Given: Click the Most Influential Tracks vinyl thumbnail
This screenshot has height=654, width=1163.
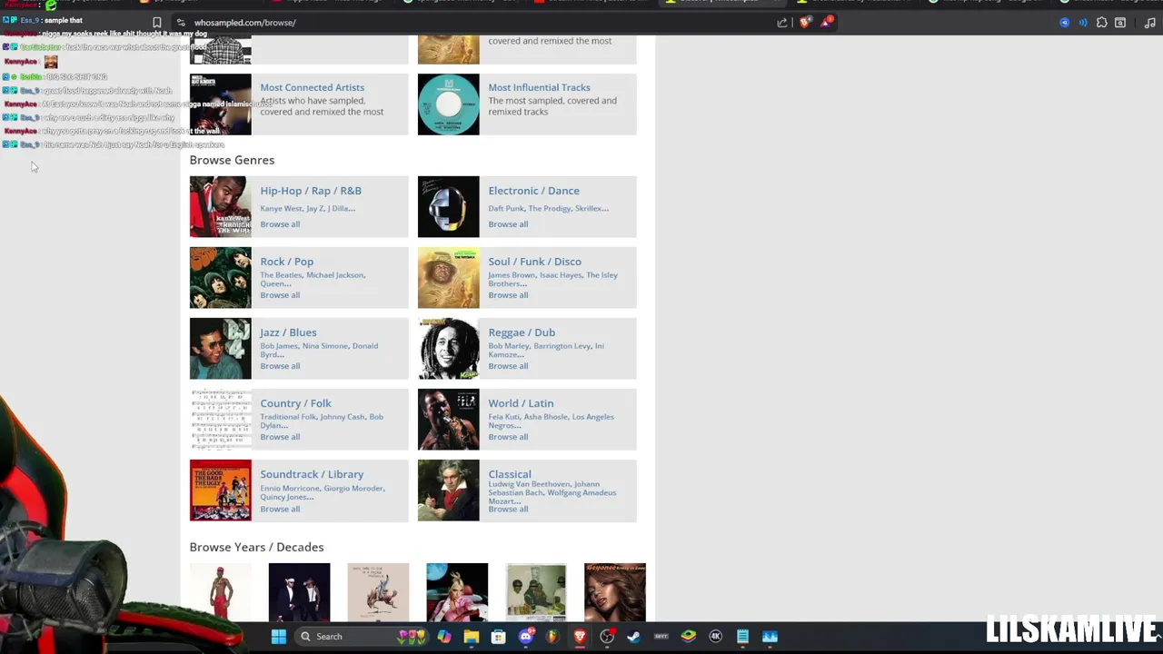Looking at the screenshot, I should click(x=448, y=104).
